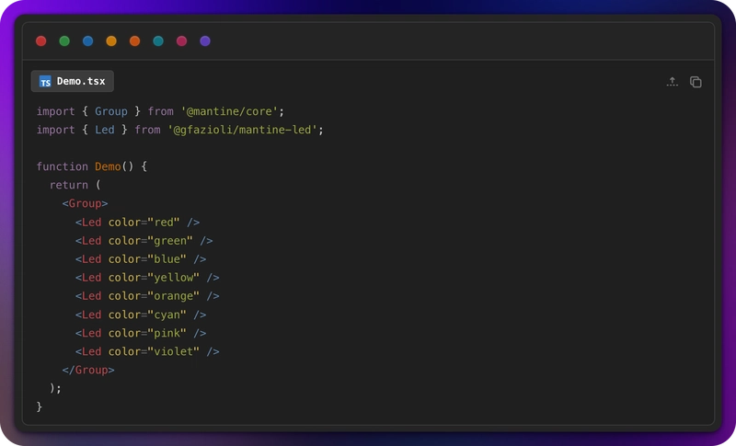The height and width of the screenshot is (446, 736).
Task: Click the Led color="violet" line
Action: [x=147, y=351]
